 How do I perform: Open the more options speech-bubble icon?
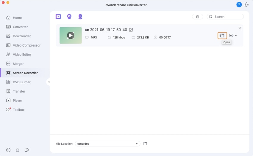pos(231,35)
